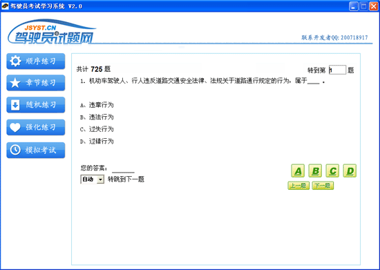
Task: Open 强化练习 intensive practice
Action: [x=36, y=127]
